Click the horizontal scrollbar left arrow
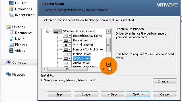 click(x=44, y=69)
